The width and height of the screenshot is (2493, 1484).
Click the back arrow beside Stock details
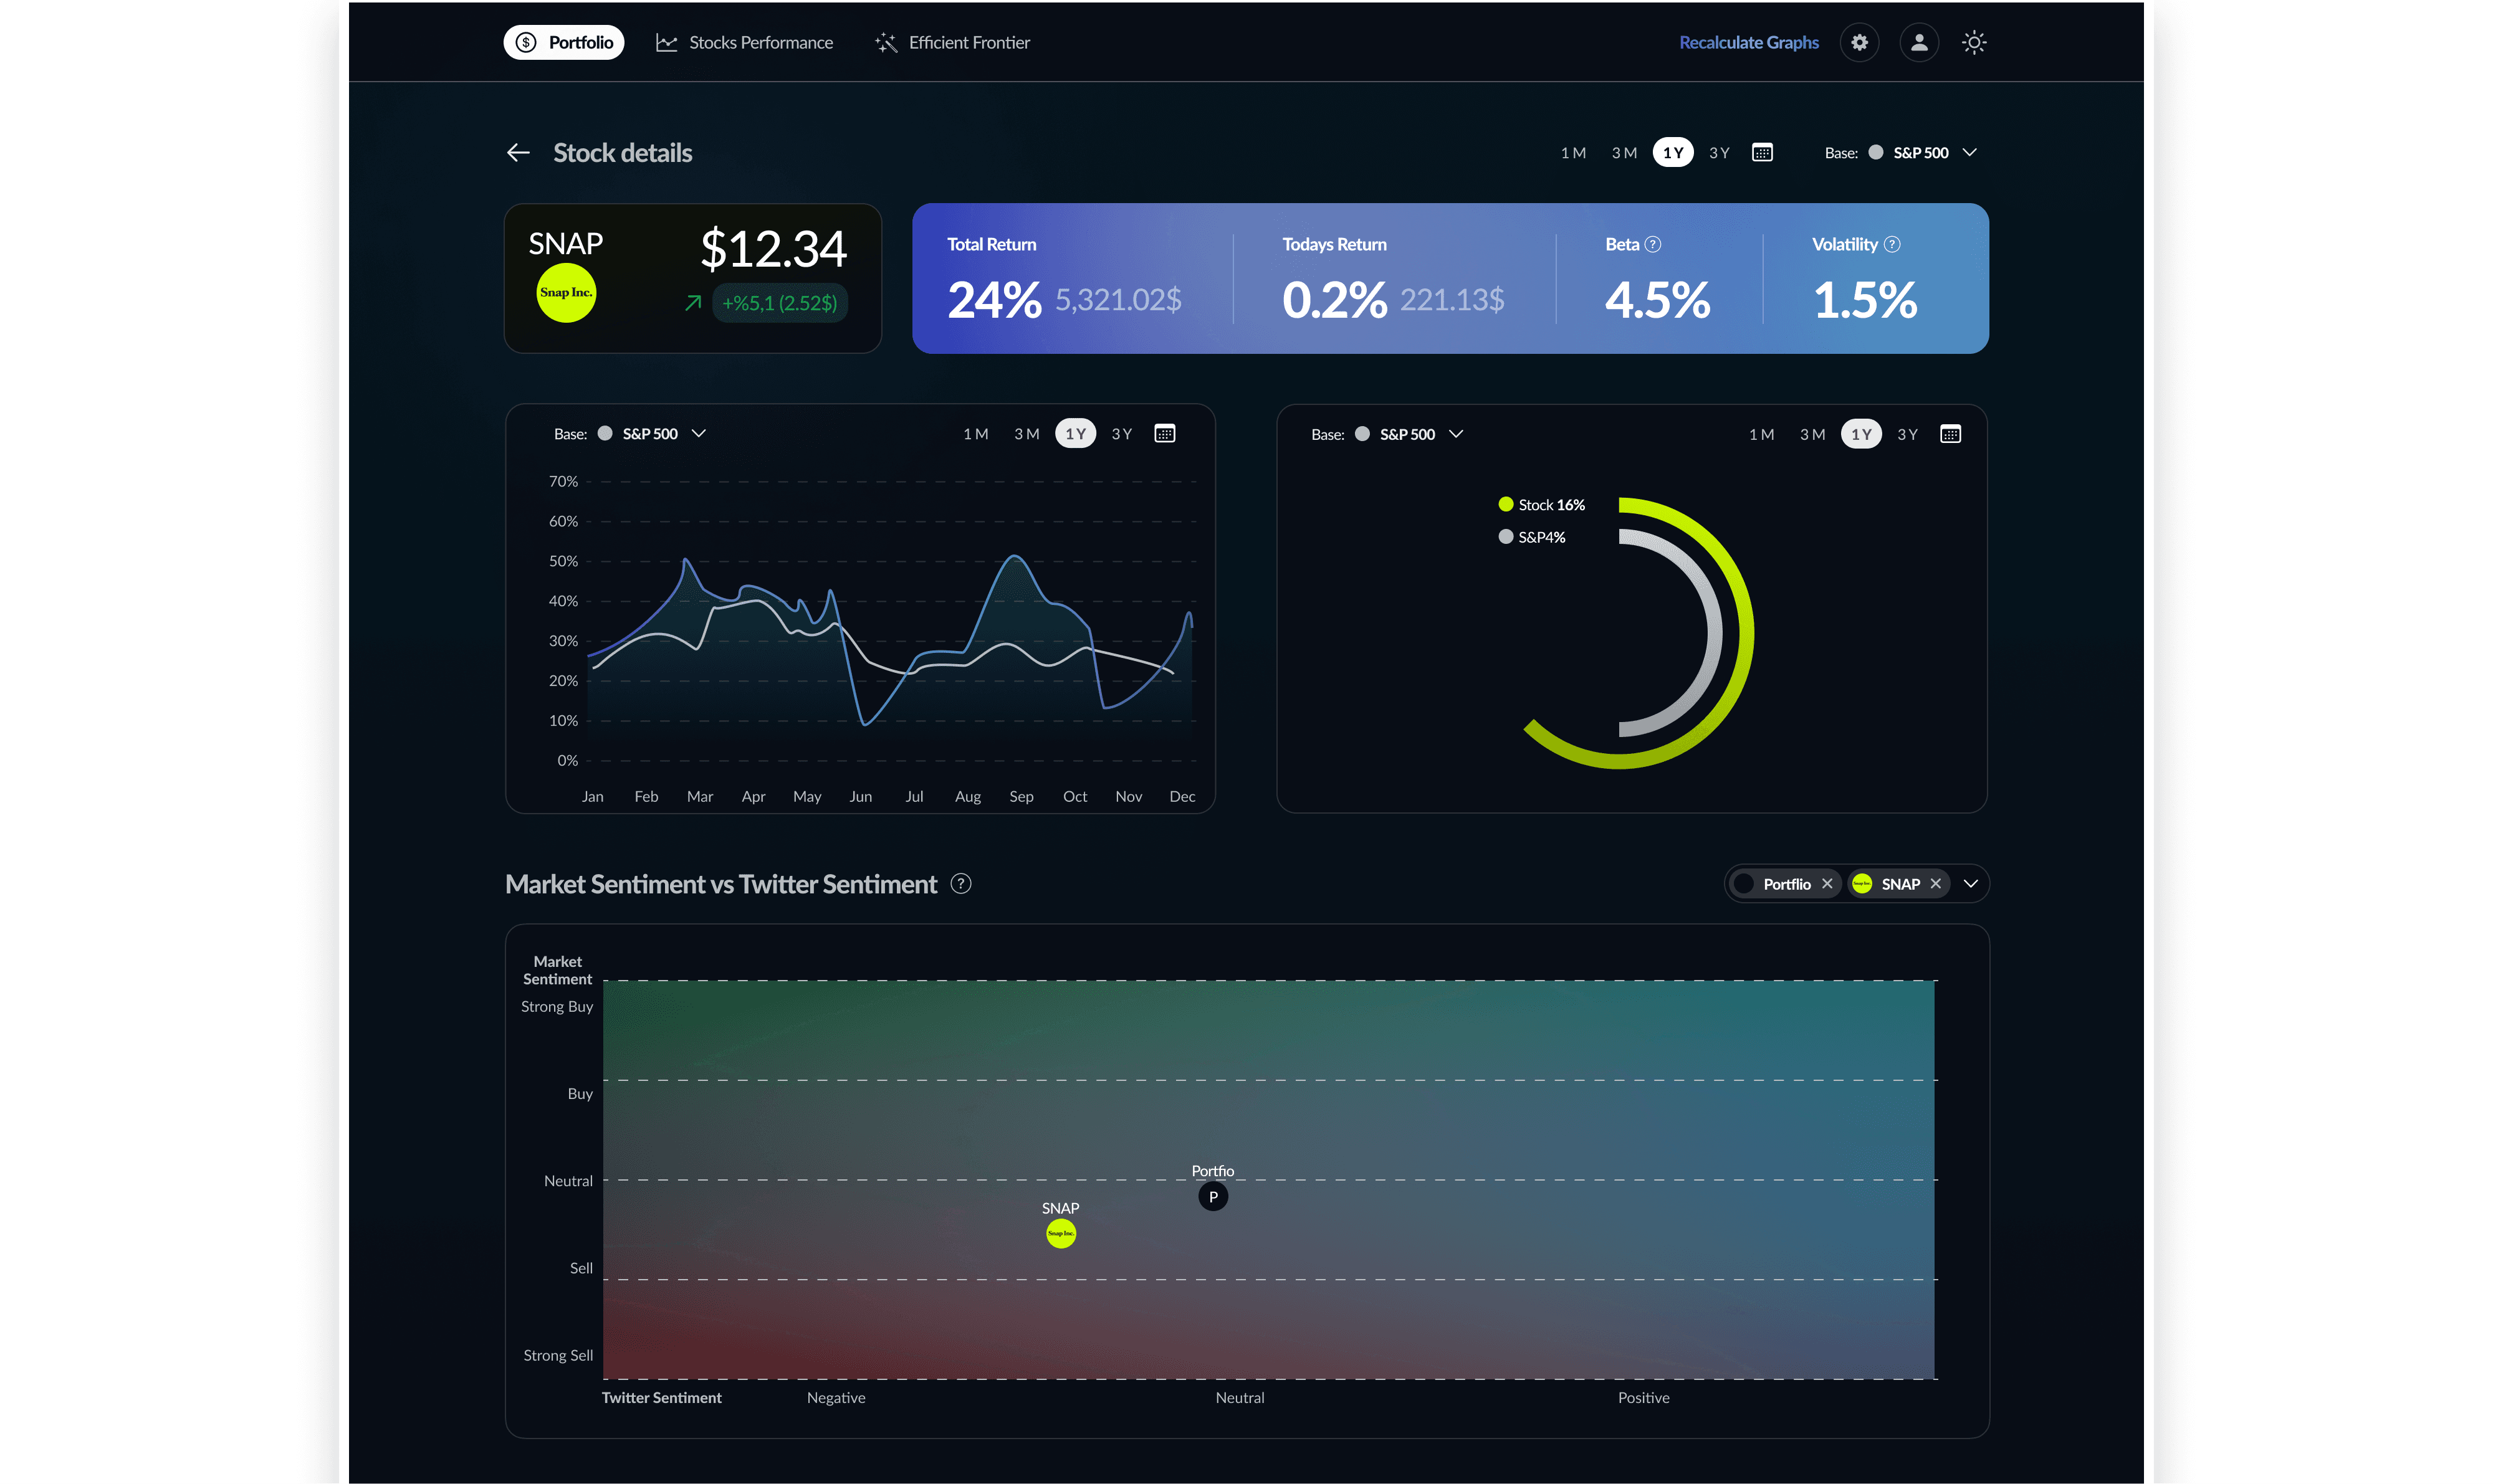tap(518, 153)
